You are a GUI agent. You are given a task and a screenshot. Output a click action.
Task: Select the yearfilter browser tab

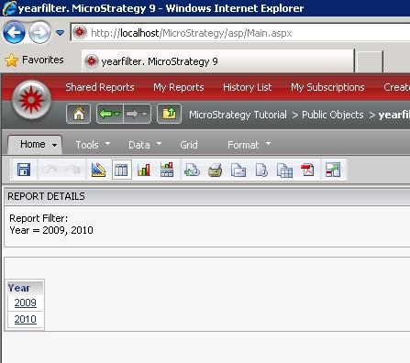coord(218,61)
